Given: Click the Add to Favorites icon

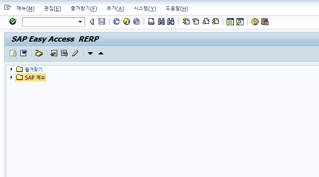Looking at the screenshot, I should 54,54.
